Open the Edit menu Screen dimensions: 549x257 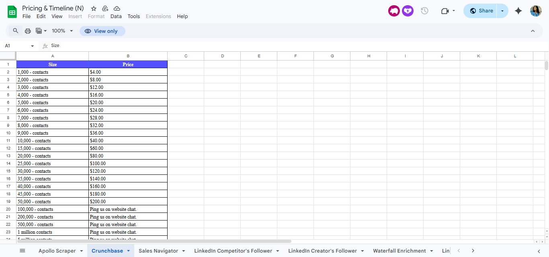41,16
